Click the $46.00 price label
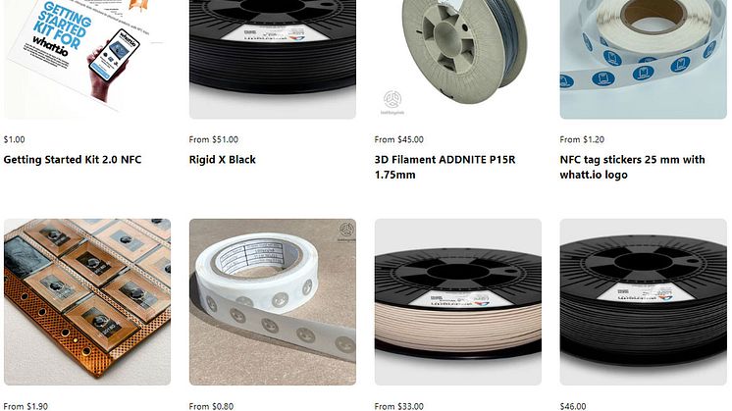The height and width of the screenshot is (411, 732). [573, 407]
